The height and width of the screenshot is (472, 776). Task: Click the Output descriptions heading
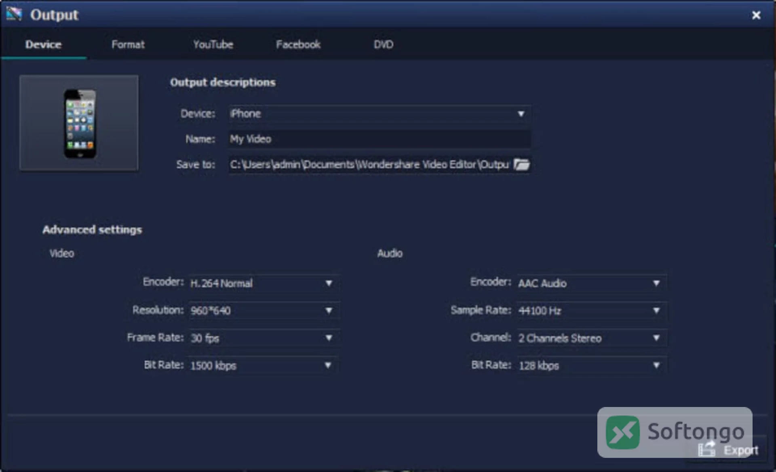click(223, 82)
